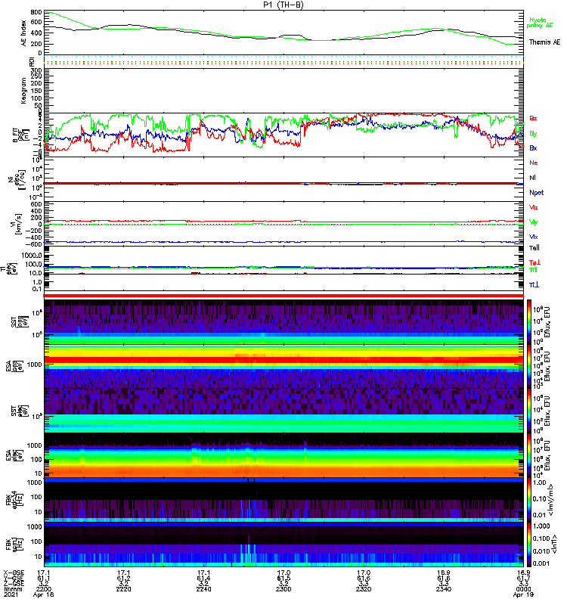
Task: Click the X-GSE row label
Action: click(14, 572)
